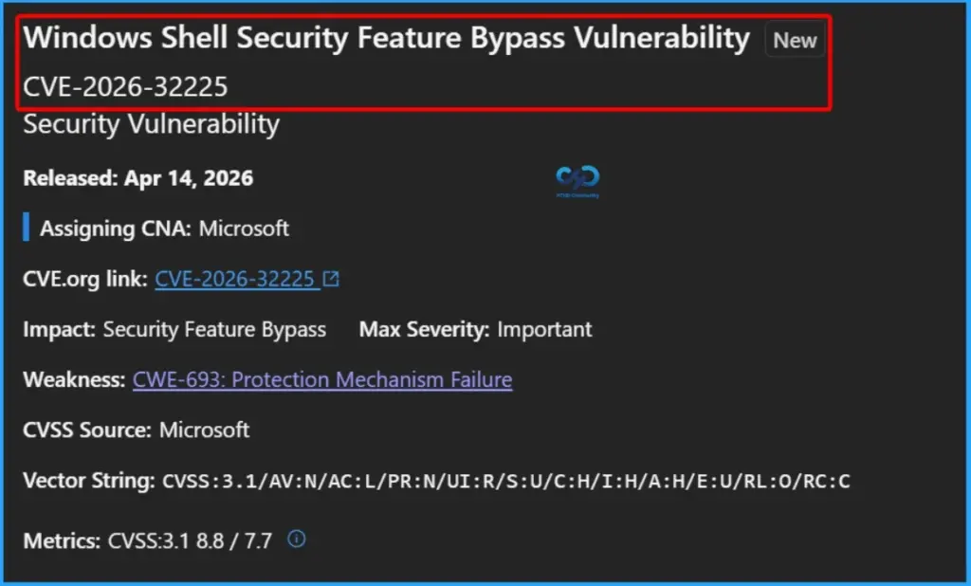This screenshot has height=586, width=971.
Task: Click the Released Apr 14 2026 date
Action: click(137, 177)
